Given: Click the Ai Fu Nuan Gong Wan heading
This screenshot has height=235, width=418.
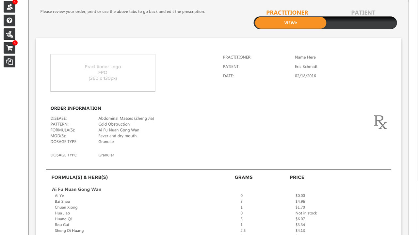Looking at the screenshot, I should pos(77,189).
